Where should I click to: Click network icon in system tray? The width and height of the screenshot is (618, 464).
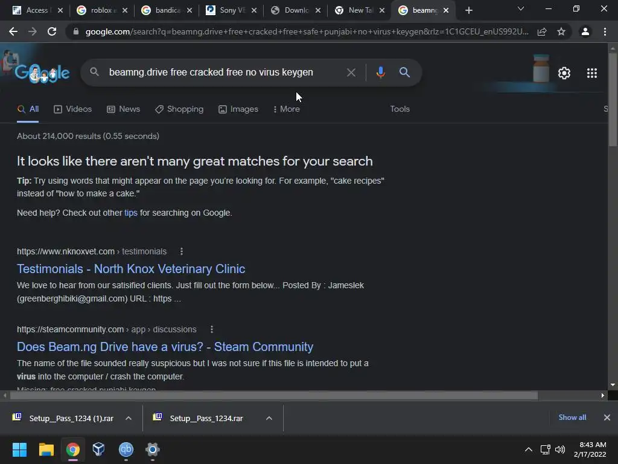pyautogui.click(x=545, y=449)
